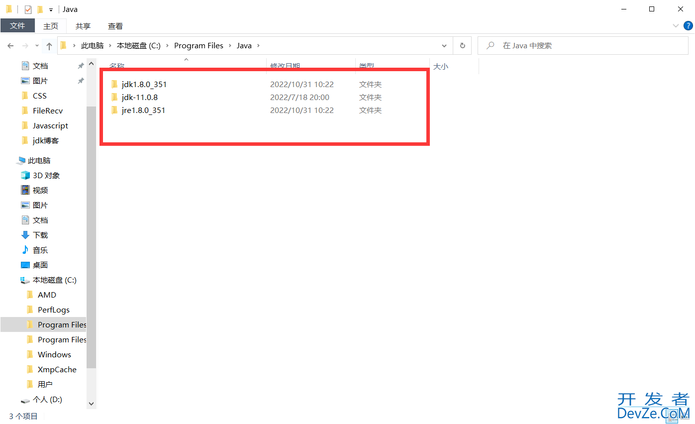Open address bar history dropdown

444,45
